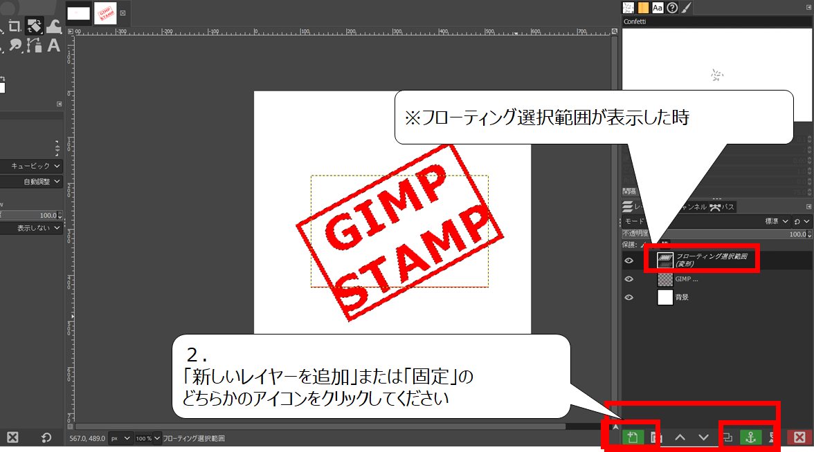Screen dimensions: 814x452
Task: Click the delete tool preset icon at bottom left
Action: [x=12, y=437]
